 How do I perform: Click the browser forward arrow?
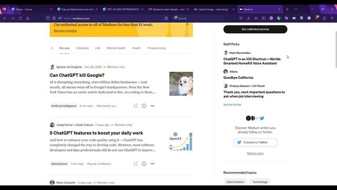click(13, 18)
